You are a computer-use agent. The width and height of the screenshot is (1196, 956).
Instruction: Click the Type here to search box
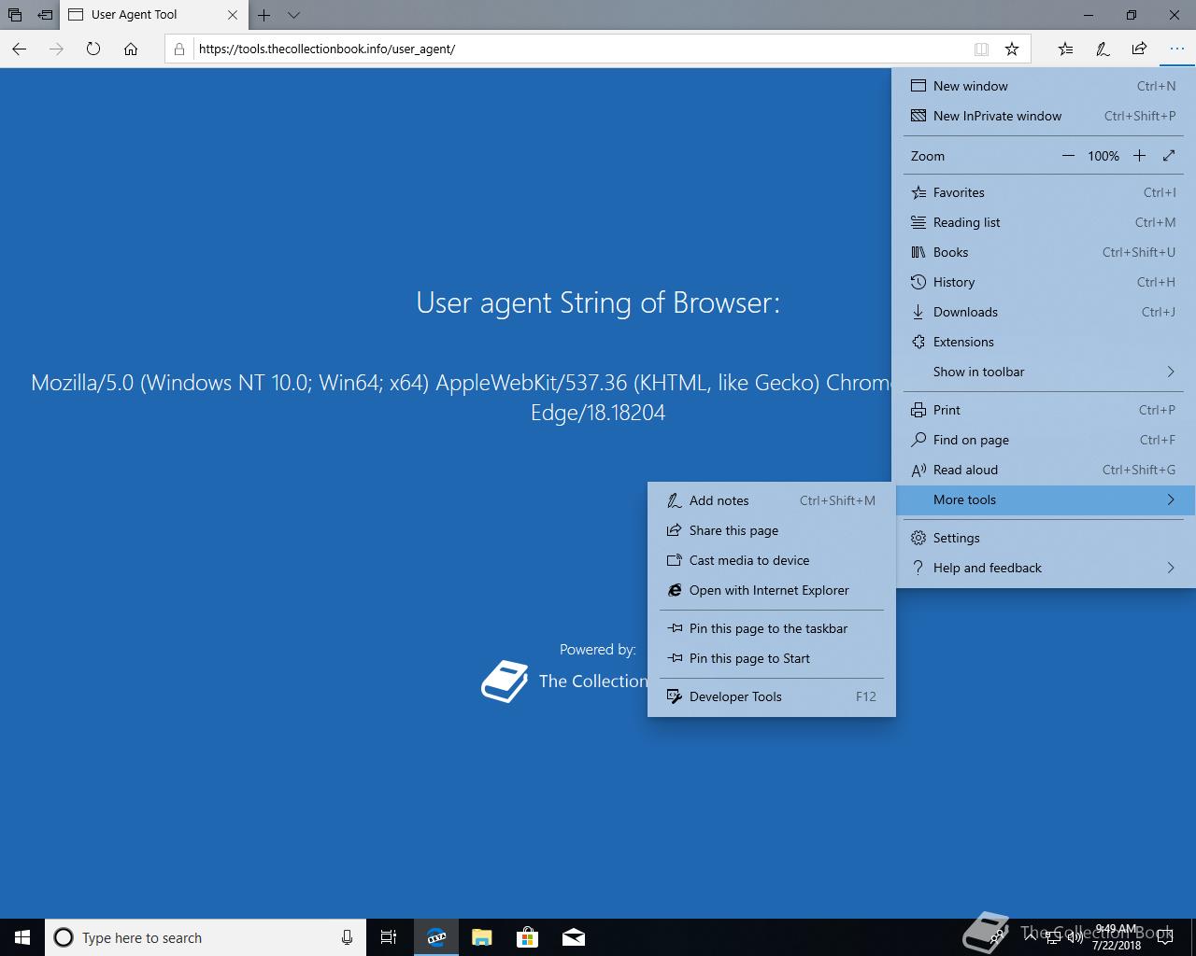click(x=205, y=937)
